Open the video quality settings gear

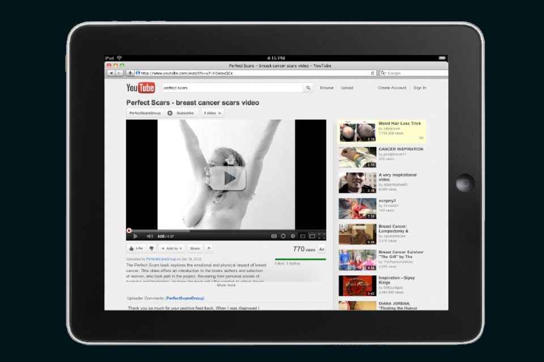pos(283,236)
